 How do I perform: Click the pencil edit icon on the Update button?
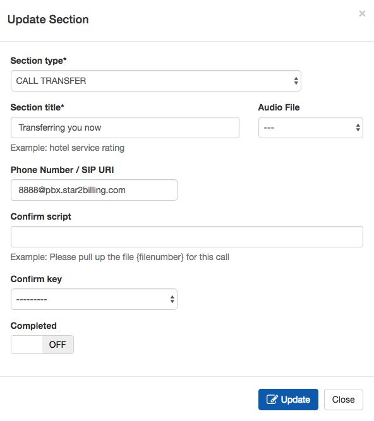point(272,400)
